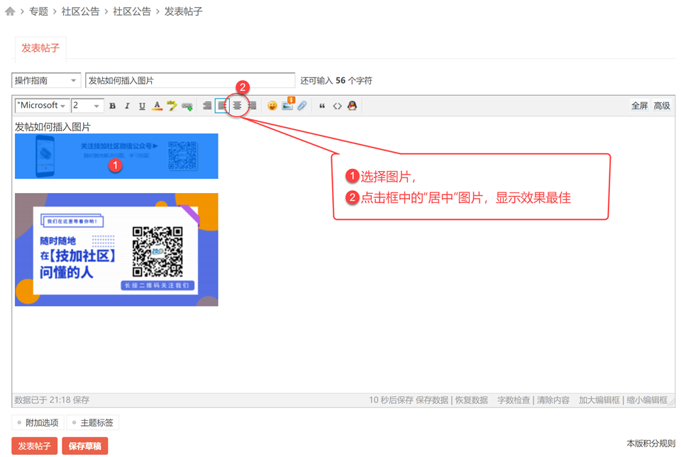Click the QQ penguin icon

353,106
